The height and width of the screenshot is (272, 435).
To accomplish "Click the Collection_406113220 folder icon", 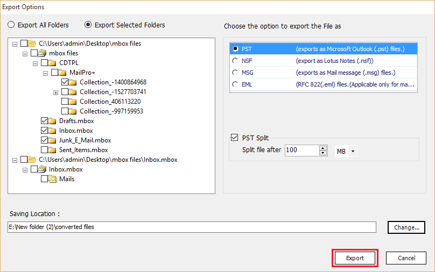I will 73,102.
